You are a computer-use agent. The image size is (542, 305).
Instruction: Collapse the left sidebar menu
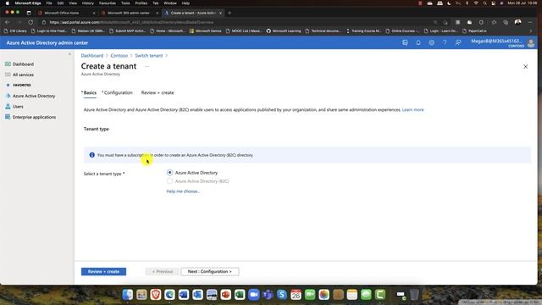69,54
